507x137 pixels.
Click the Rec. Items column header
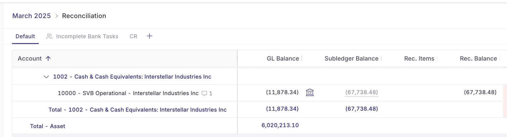pyautogui.click(x=419, y=58)
